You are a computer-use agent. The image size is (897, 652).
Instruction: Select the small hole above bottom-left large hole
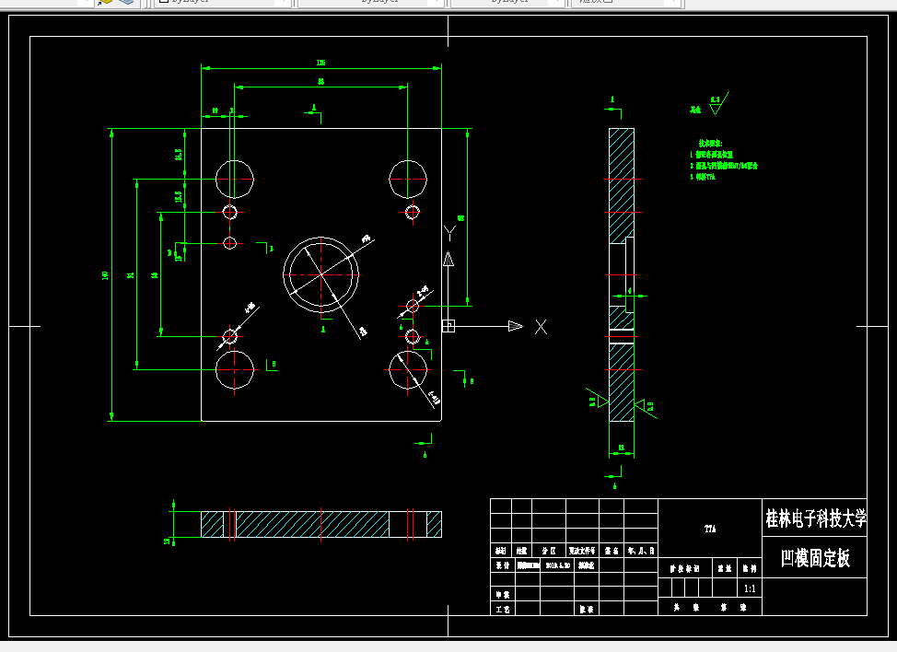tap(230, 336)
